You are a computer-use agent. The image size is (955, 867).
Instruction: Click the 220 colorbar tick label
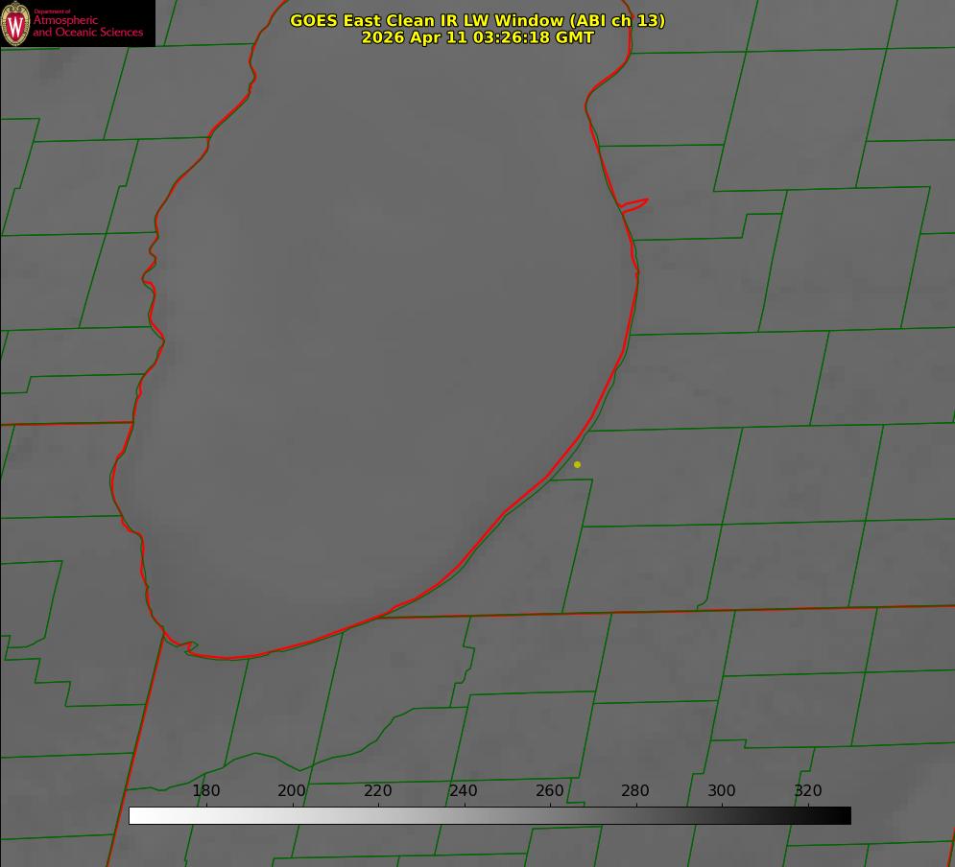[377, 790]
